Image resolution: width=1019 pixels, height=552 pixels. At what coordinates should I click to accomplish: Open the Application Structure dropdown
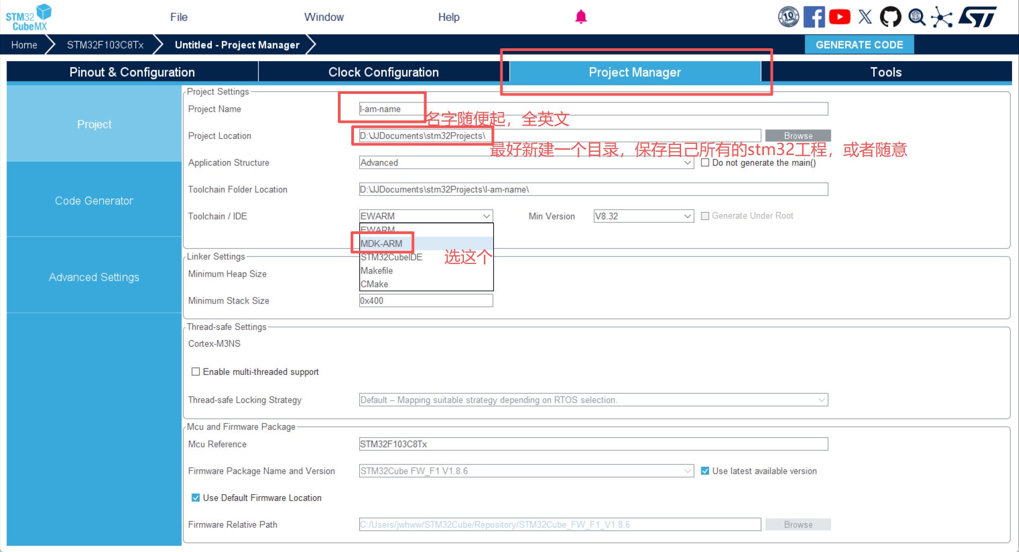point(526,163)
